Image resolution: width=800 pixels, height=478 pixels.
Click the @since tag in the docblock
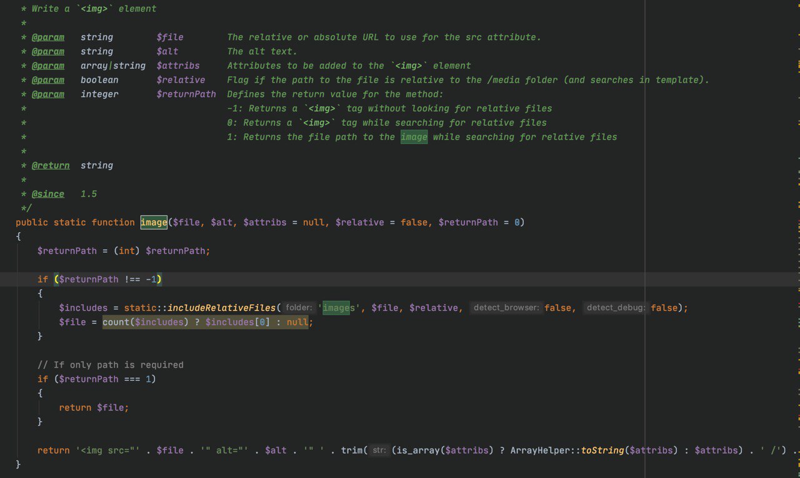click(48, 194)
